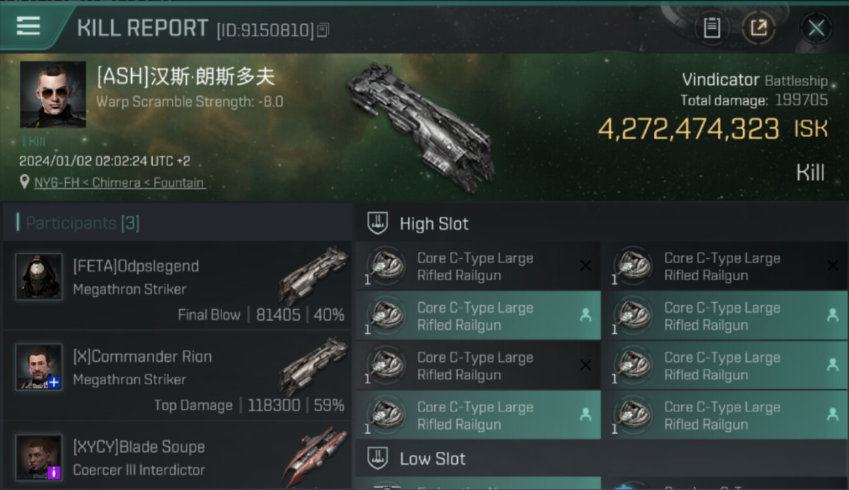Select Odpslegend's Megathron Striker ship icon
The image size is (849, 490).
pyautogui.click(x=313, y=276)
